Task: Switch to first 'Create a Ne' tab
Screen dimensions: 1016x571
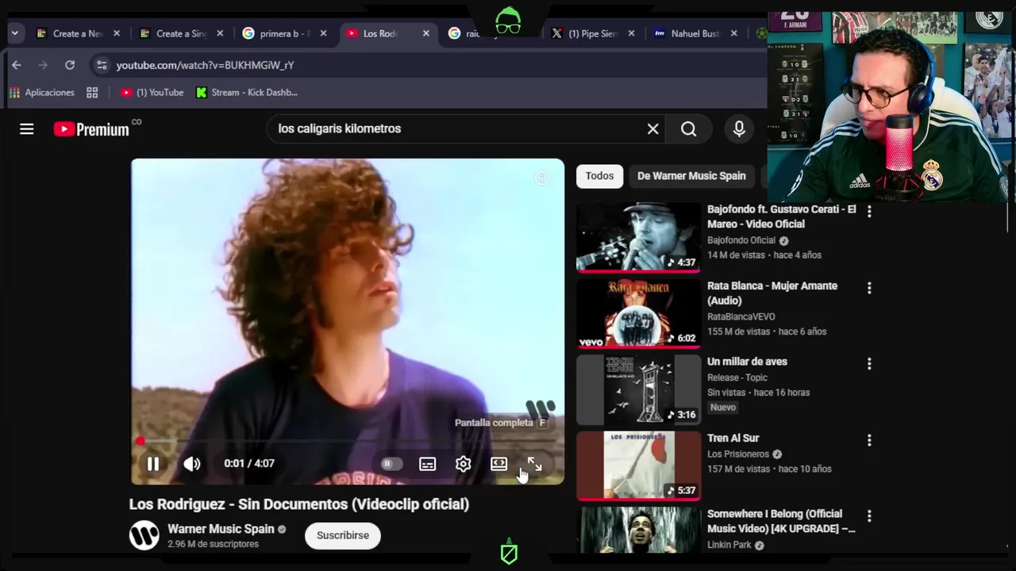Action: pyautogui.click(x=78, y=33)
